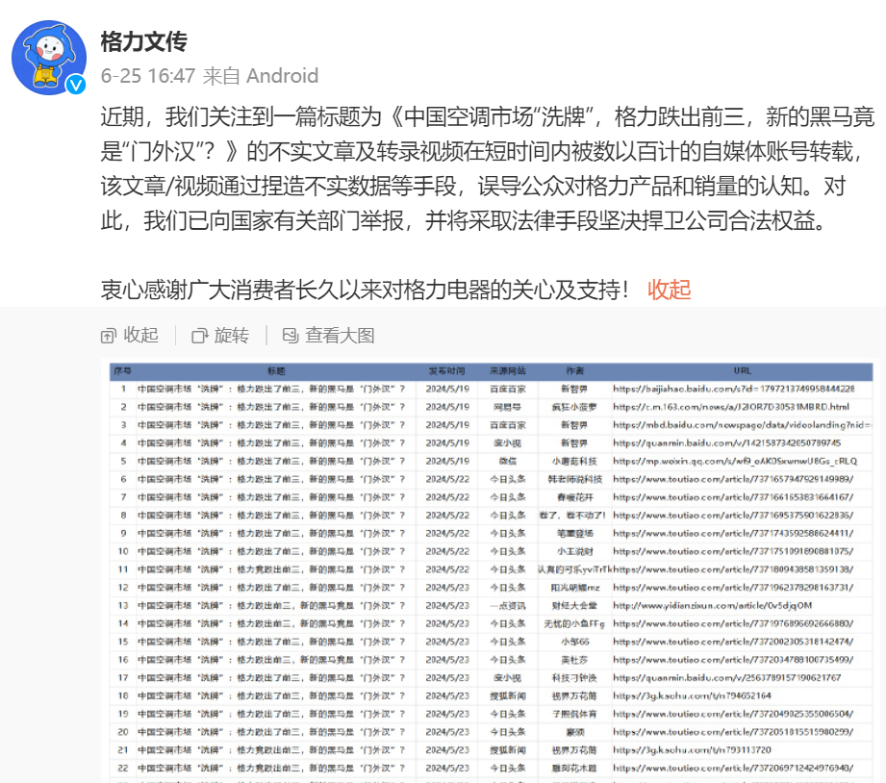The image size is (886, 783).
Task: Select the sequence number 22 cell
Action: point(122,769)
